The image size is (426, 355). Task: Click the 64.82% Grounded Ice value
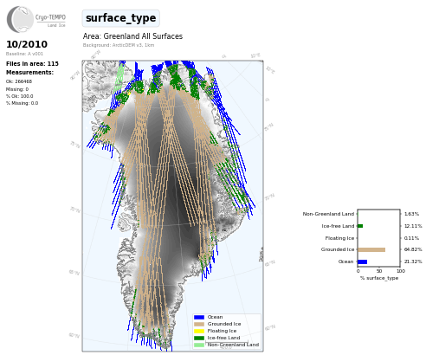(413, 249)
